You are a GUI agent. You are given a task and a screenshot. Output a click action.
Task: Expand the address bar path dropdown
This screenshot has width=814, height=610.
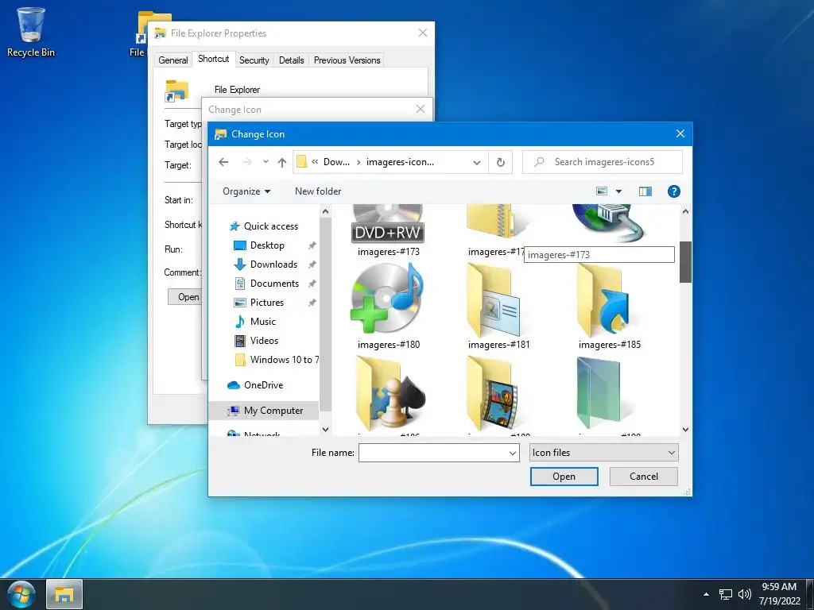(x=477, y=162)
